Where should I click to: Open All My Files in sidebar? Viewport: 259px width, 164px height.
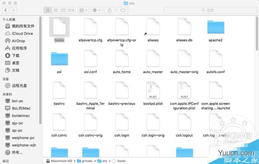(x=20, y=26)
